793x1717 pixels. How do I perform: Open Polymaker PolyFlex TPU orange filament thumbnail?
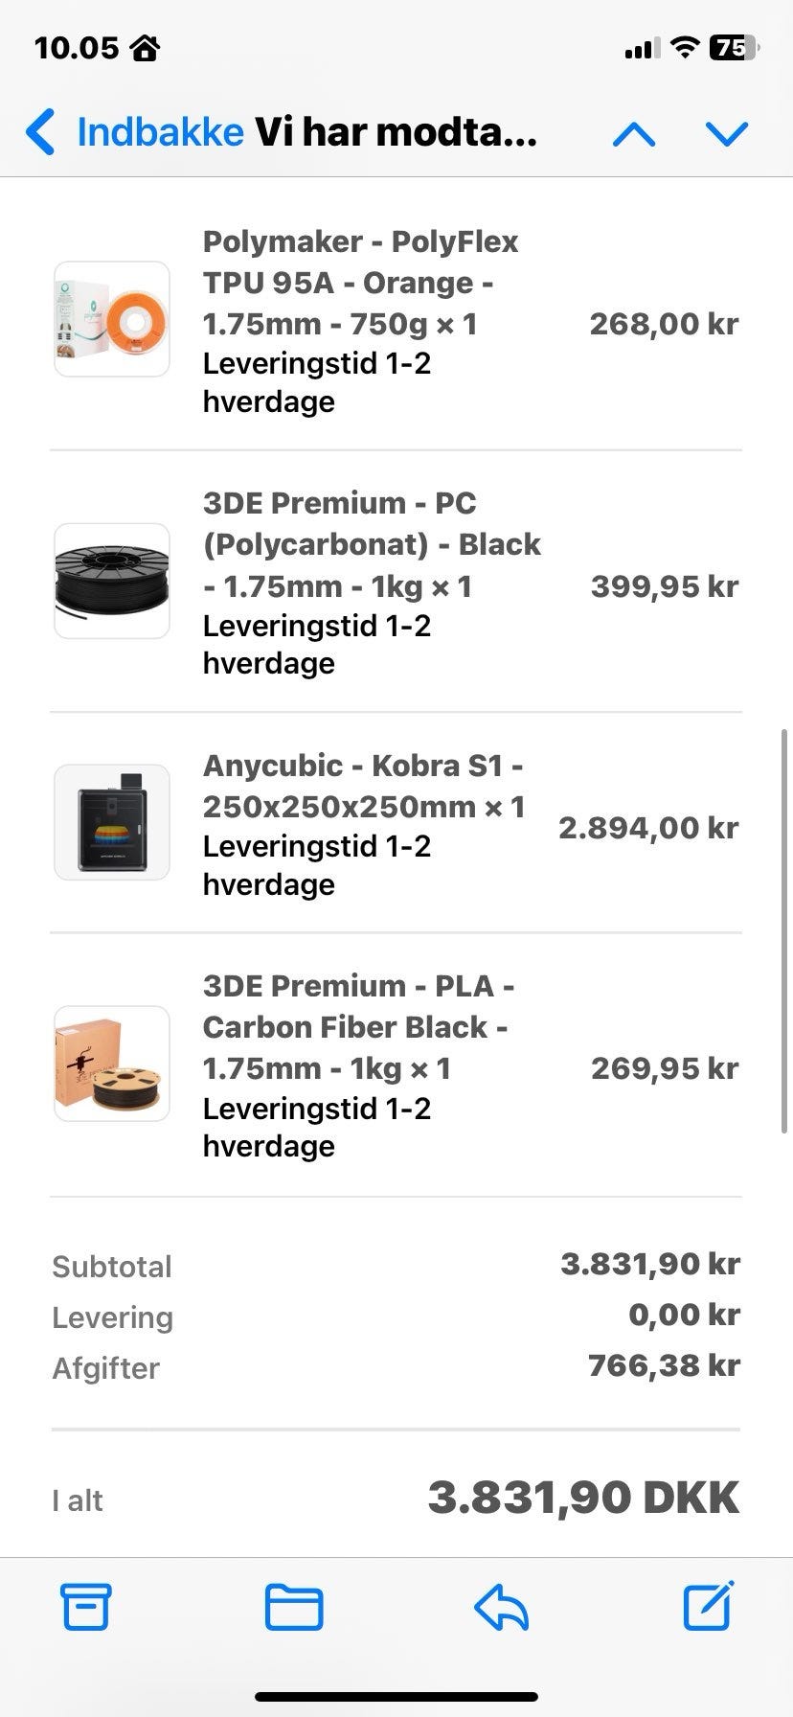112,319
